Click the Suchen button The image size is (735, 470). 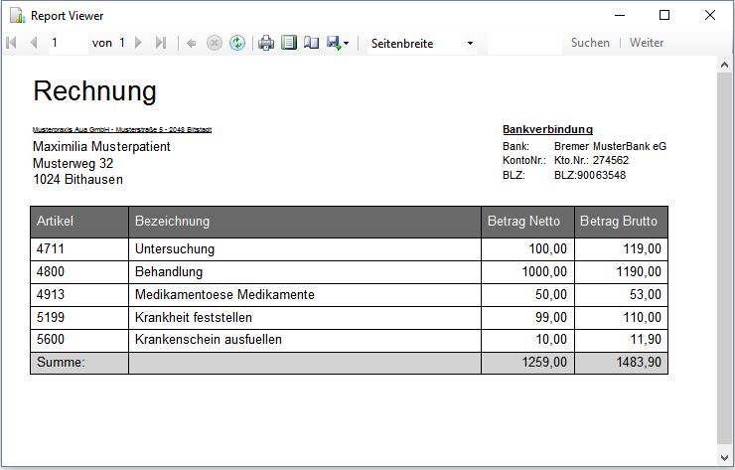pyautogui.click(x=590, y=43)
